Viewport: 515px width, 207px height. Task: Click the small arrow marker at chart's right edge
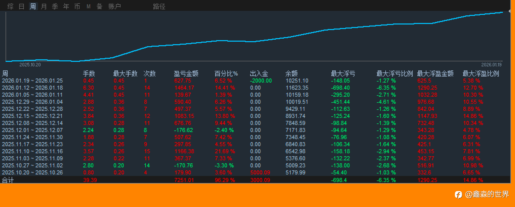point(509,11)
